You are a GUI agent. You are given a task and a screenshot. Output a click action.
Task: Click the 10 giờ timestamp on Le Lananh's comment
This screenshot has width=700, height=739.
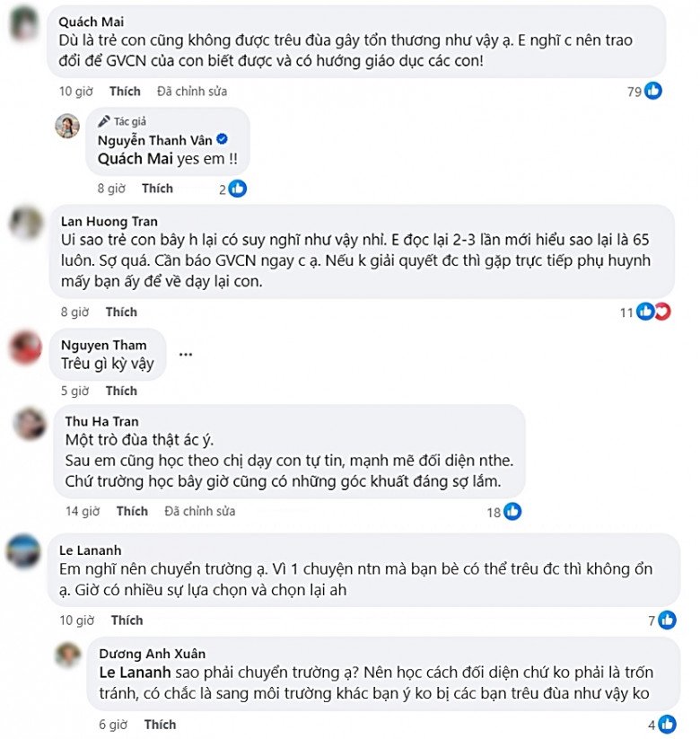click(x=77, y=620)
